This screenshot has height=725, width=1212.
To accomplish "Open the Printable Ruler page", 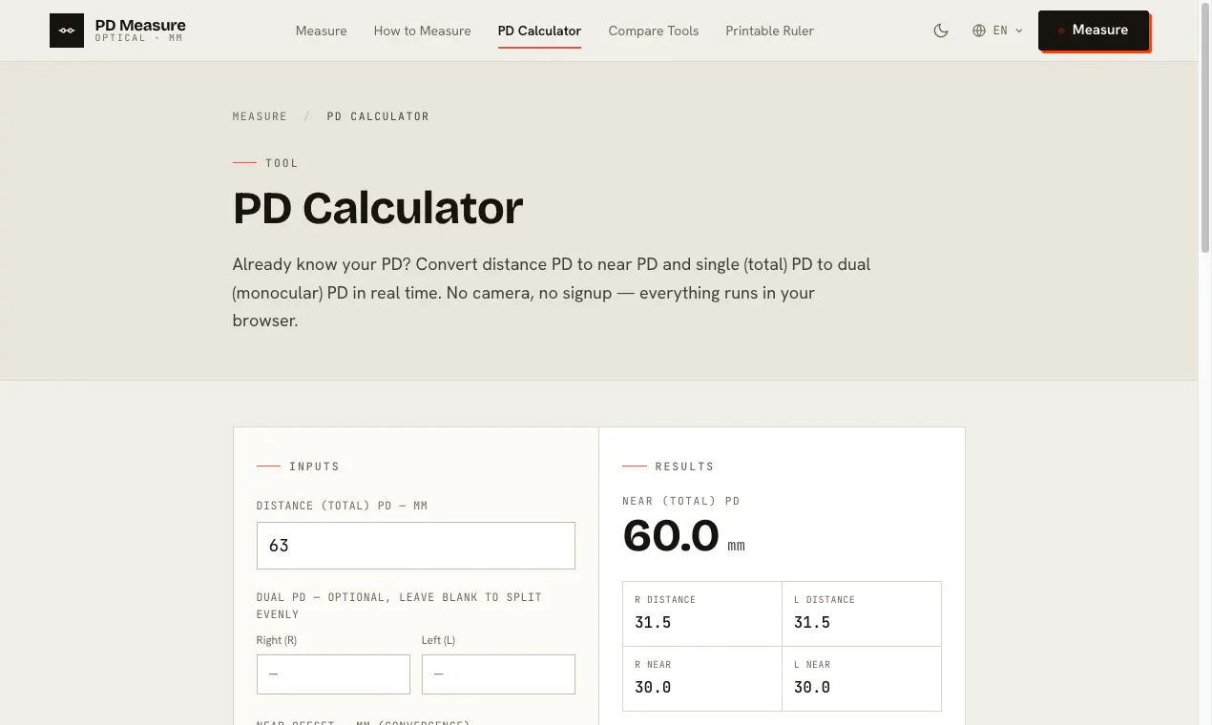I will pyautogui.click(x=770, y=31).
